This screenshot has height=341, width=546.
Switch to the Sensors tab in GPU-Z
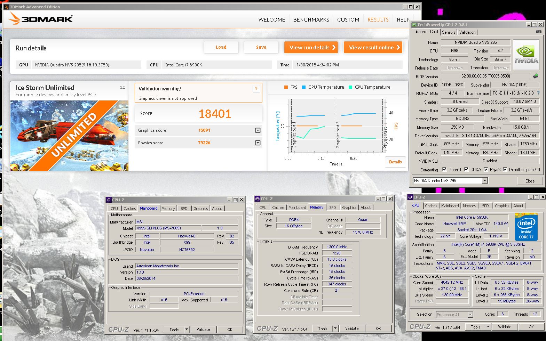point(449,32)
